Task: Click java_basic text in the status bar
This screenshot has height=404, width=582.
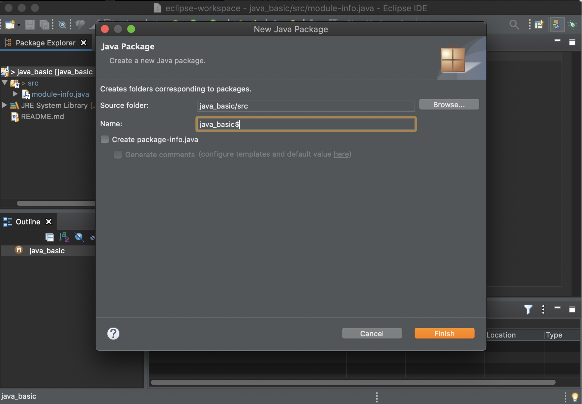Action: tap(18, 396)
